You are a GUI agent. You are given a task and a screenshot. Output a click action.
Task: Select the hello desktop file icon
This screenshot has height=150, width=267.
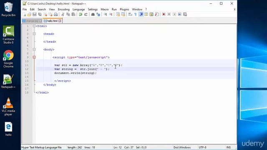8,129
